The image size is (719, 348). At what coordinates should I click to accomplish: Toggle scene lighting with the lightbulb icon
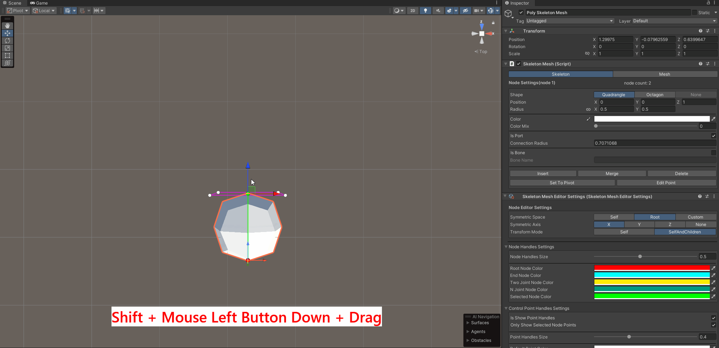pyautogui.click(x=425, y=11)
